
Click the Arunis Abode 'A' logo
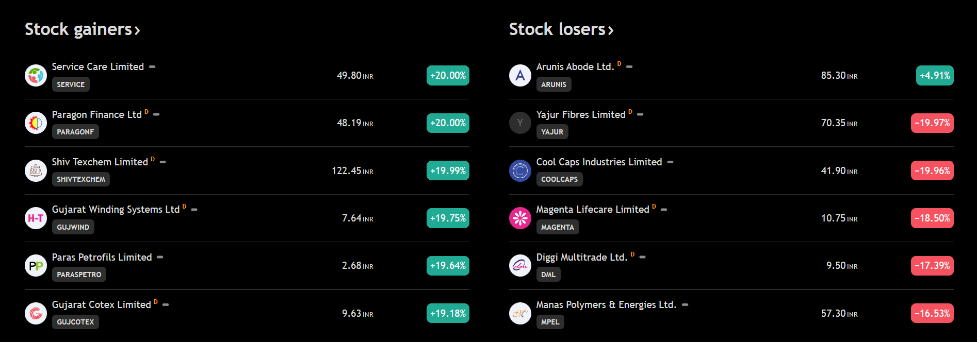[520, 76]
